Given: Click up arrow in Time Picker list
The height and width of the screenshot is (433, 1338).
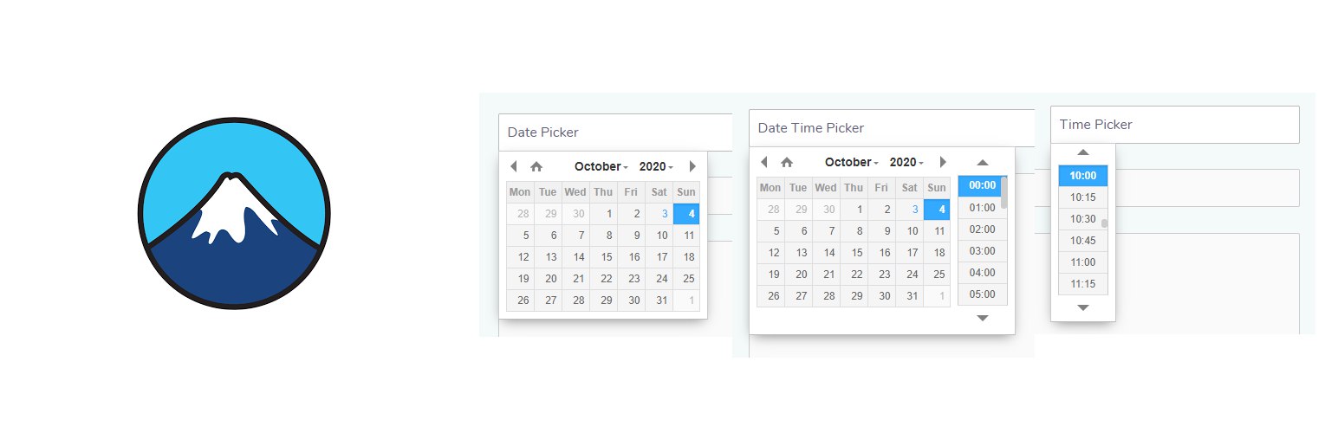Looking at the screenshot, I should 1082,152.
